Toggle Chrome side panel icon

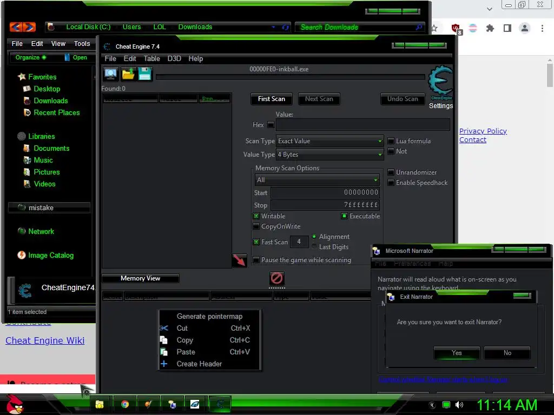507,28
